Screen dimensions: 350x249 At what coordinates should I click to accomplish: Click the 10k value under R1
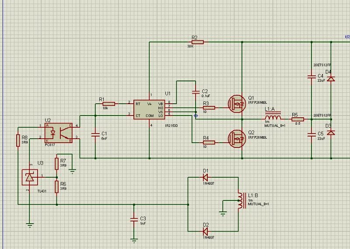[x=105, y=108]
